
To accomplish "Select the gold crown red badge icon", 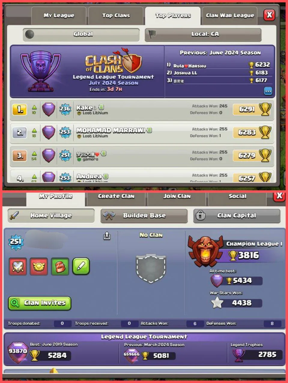I will tap(38, 266).
